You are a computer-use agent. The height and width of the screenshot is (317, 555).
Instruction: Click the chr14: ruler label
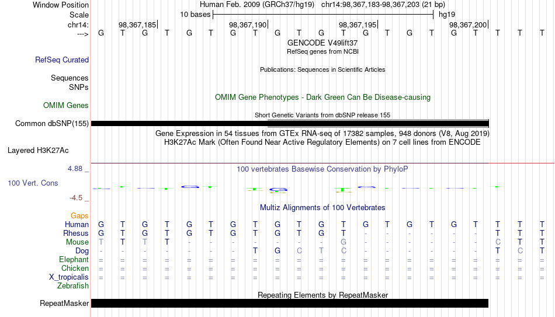coord(78,25)
